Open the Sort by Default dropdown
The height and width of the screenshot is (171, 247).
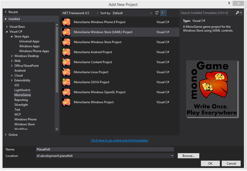(132, 13)
